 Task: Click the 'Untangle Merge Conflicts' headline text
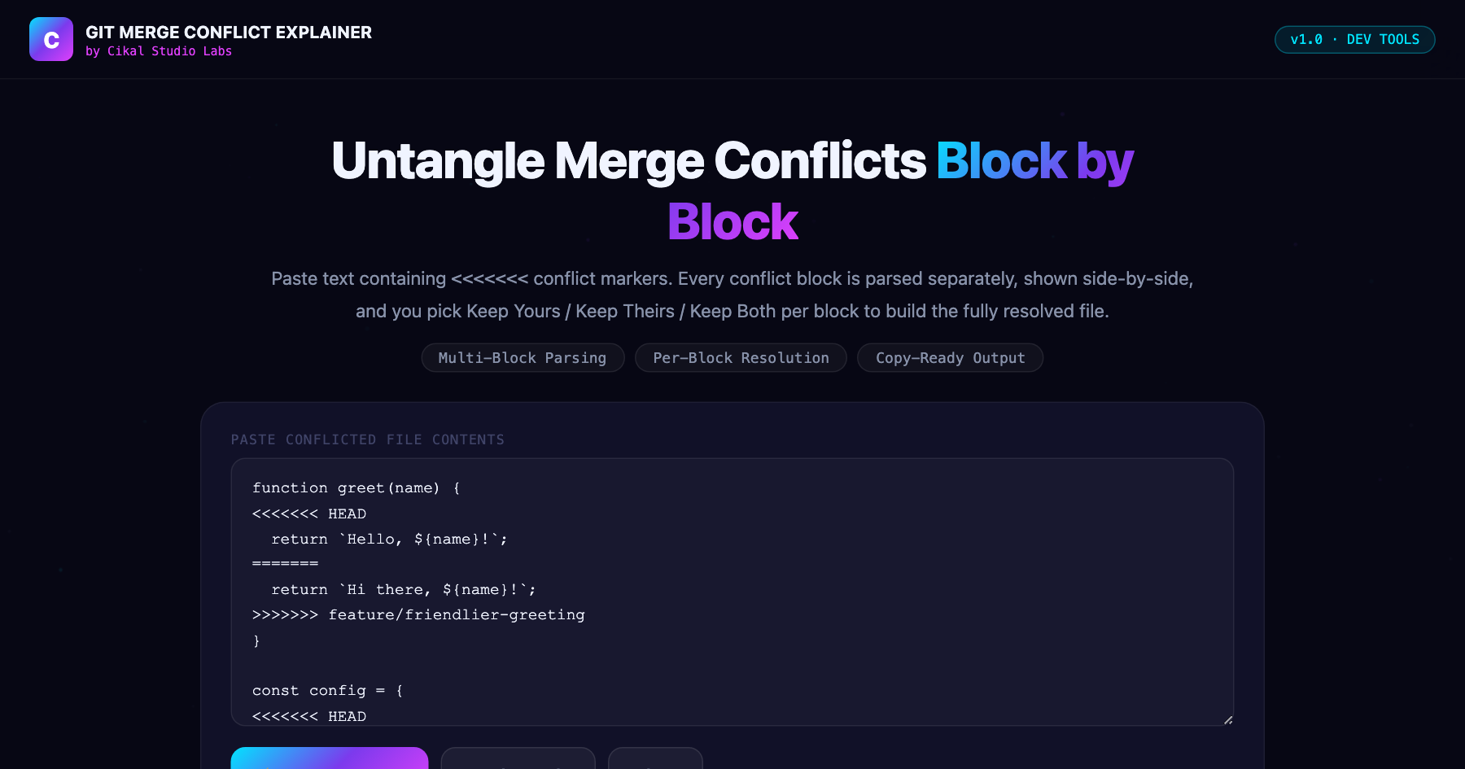[x=628, y=160]
